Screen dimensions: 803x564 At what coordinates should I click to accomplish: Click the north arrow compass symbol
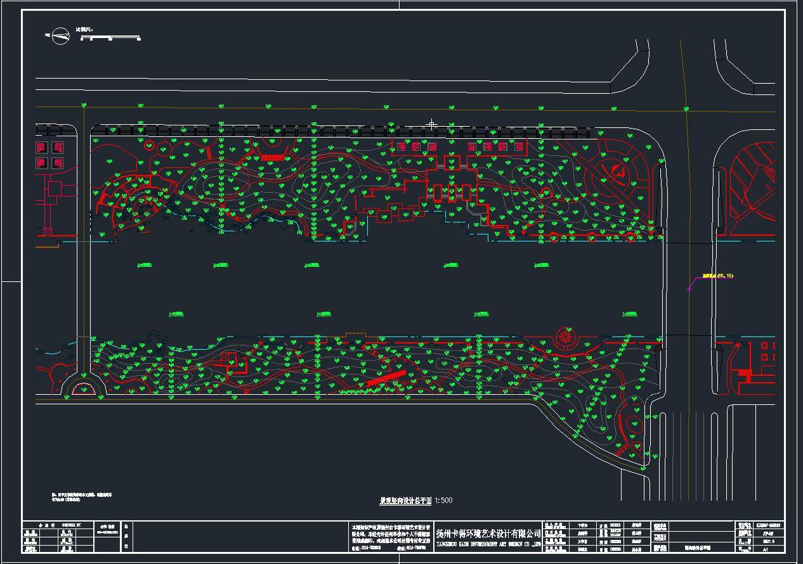pos(61,36)
